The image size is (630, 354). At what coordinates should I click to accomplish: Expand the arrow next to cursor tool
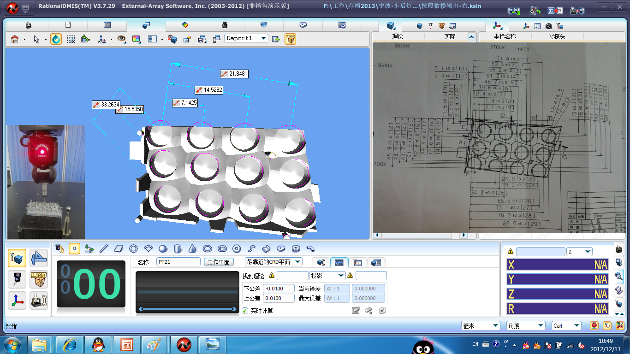(46, 40)
